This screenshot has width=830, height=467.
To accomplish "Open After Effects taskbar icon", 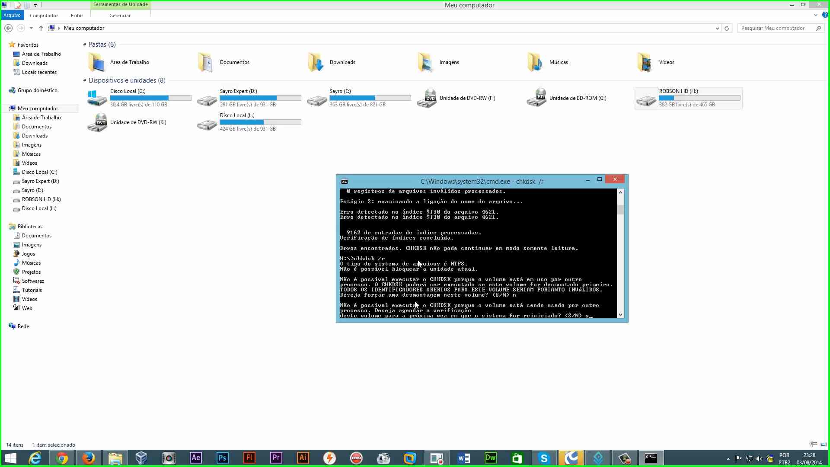I will [196, 458].
